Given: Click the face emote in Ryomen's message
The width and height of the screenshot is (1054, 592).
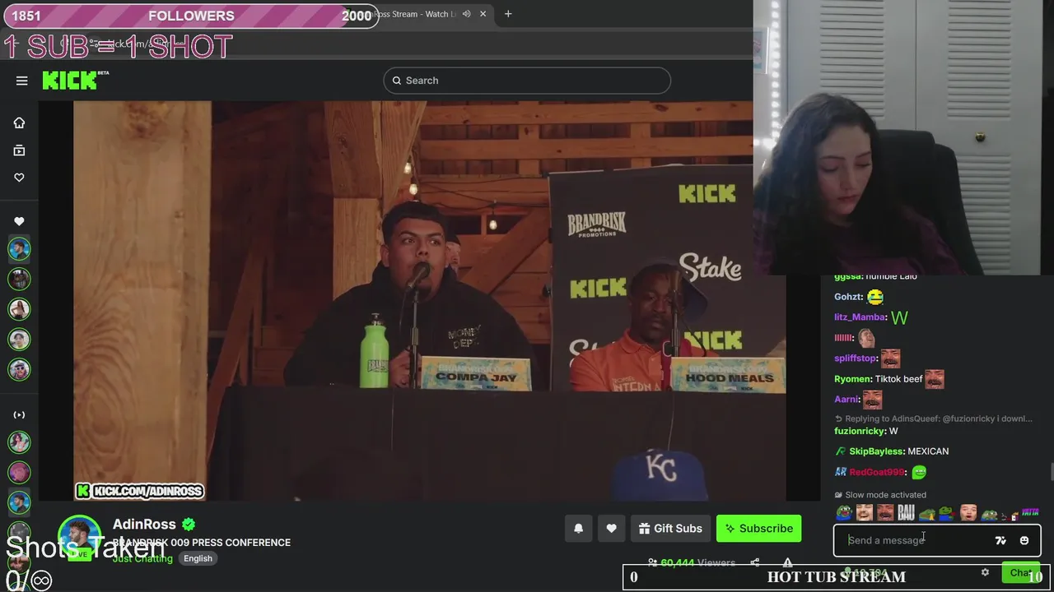Looking at the screenshot, I should click(x=934, y=379).
